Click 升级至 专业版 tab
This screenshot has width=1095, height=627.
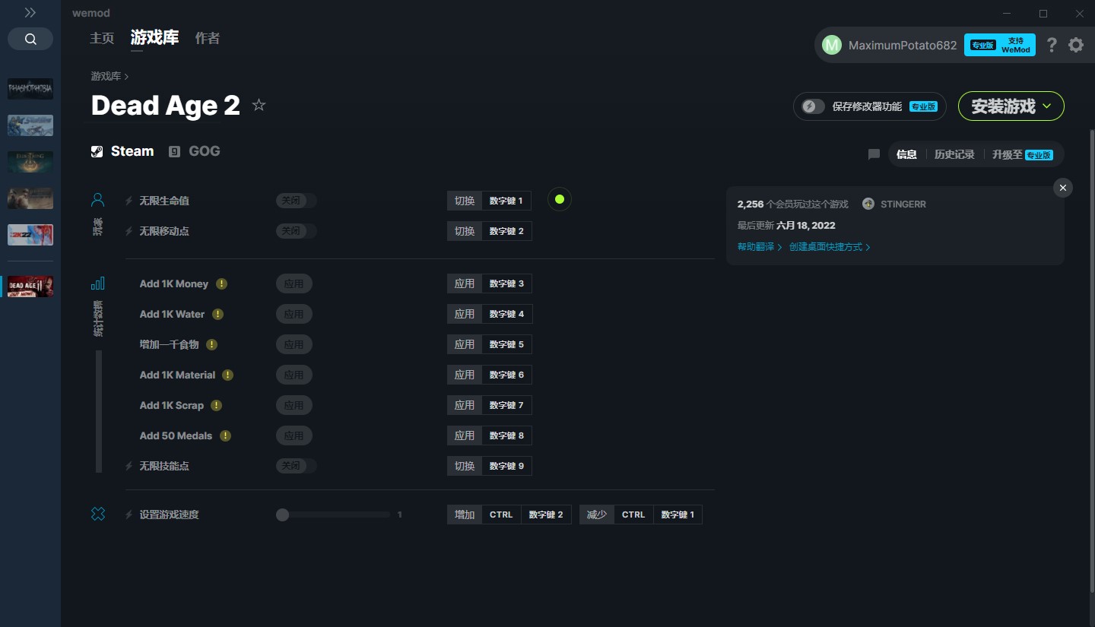click(1022, 154)
